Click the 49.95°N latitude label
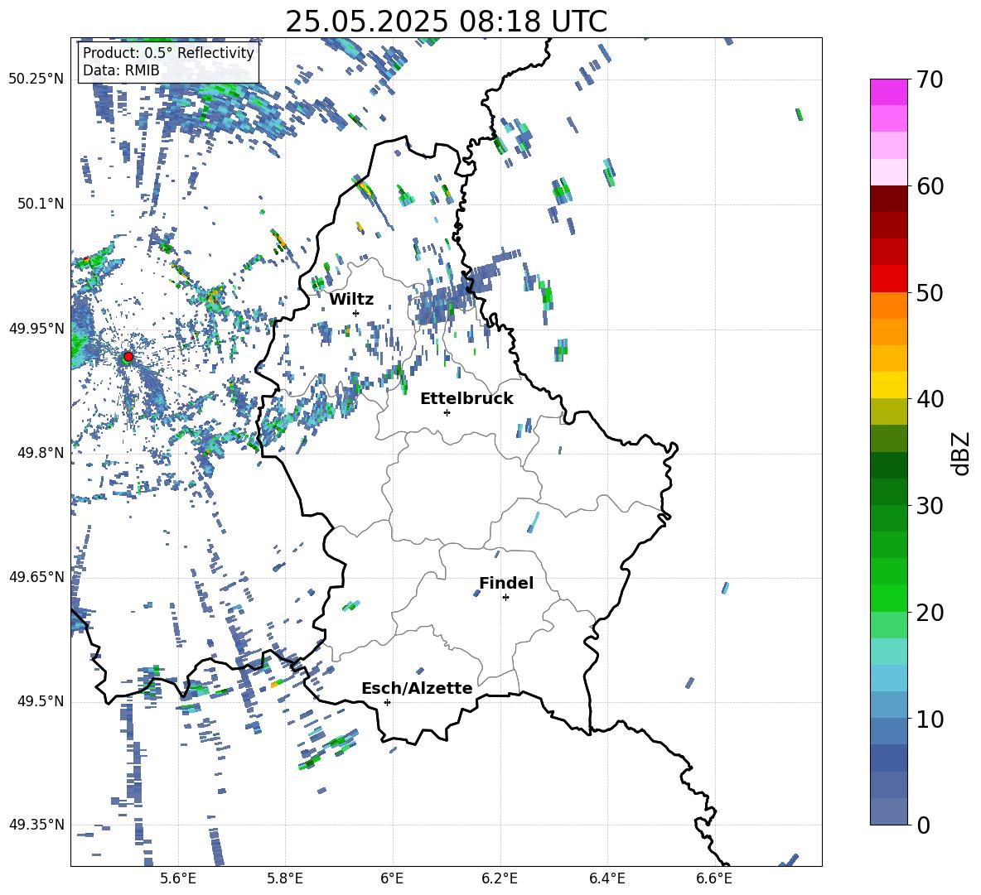Image resolution: width=981 pixels, height=895 pixels. [36, 328]
